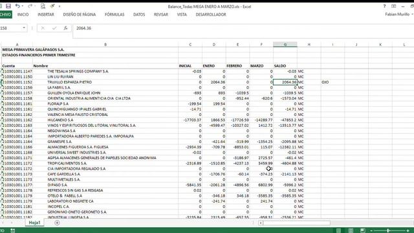Open the DESARROLLADOR tab

point(211,14)
